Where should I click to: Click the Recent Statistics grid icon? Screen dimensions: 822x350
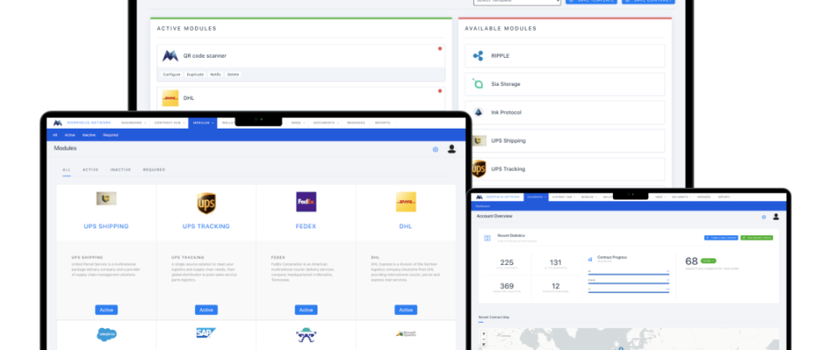coord(488,238)
